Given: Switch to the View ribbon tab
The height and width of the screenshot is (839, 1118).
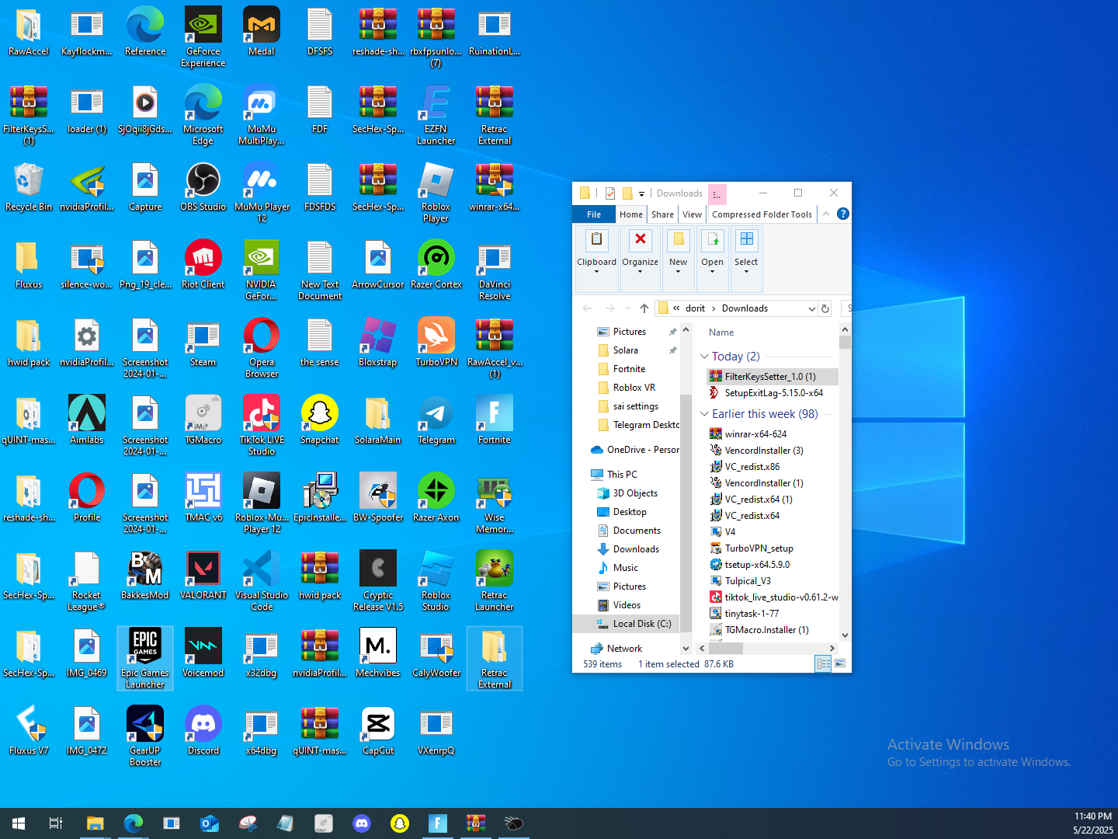Looking at the screenshot, I should click(692, 214).
